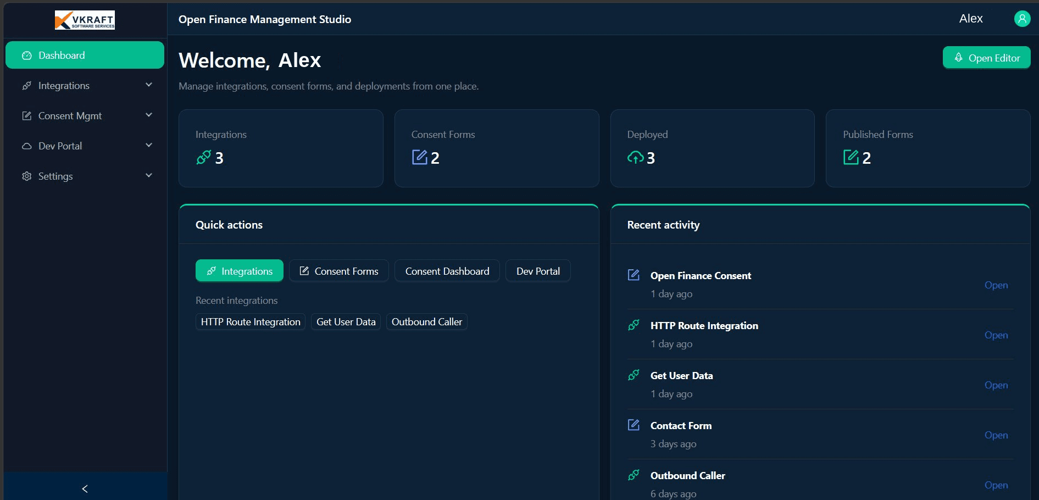Go to Dashboard in the sidebar
Image resolution: width=1039 pixels, height=500 pixels.
tap(85, 55)
